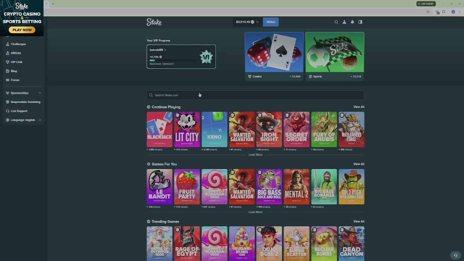464x261 pixels.
Task: Toggle the chat panel icon in the header
Action: 360,22
